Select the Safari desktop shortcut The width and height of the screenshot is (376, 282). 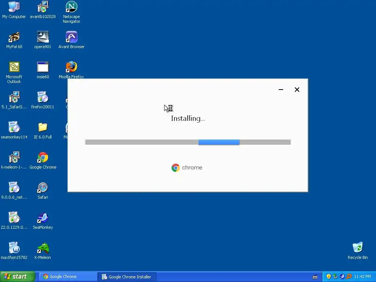[43, 191]
